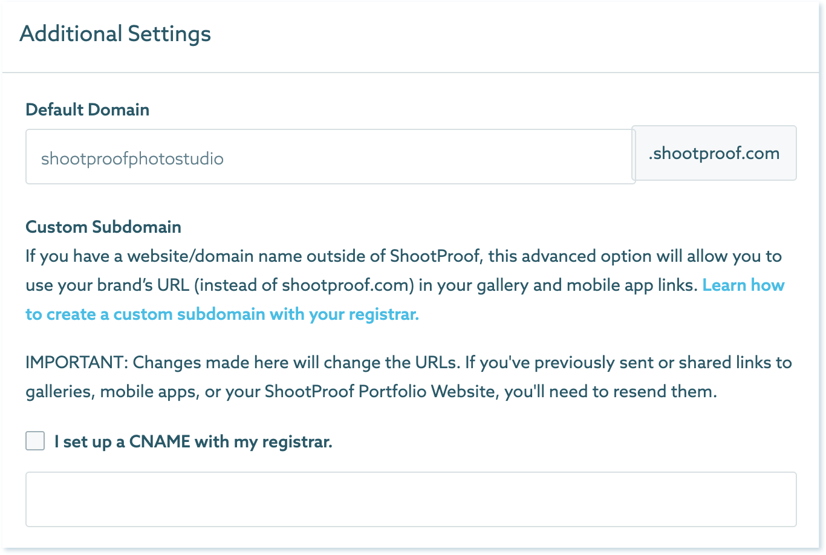Click the .shootproof.com domain suffix box
This screenshot has height=555, width=826.
pos(714,154)
